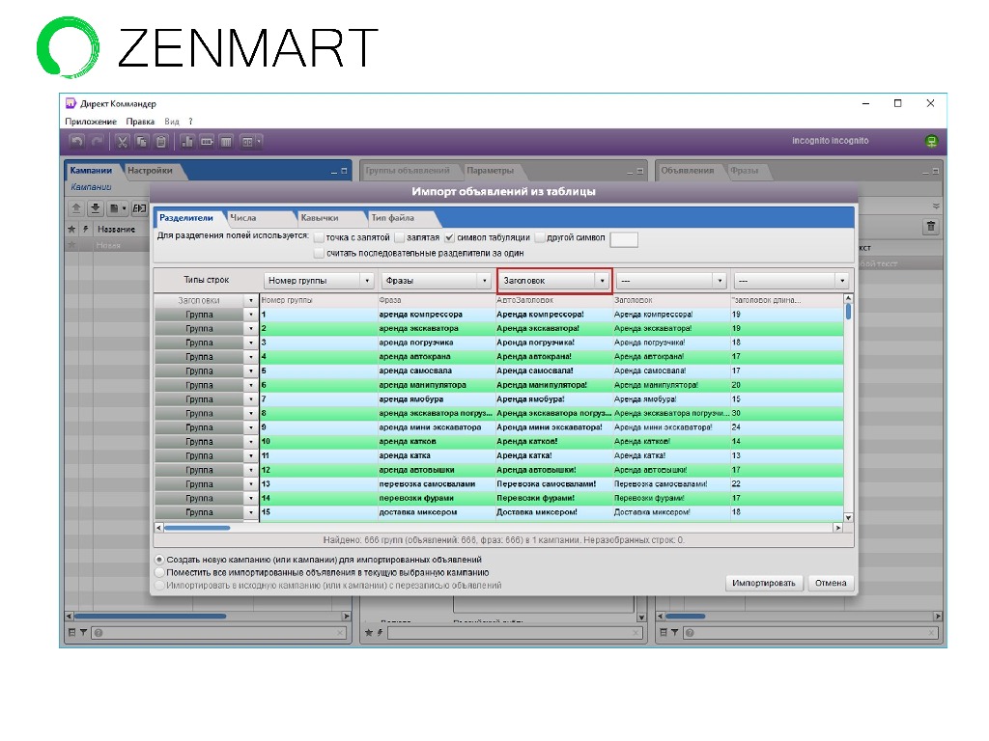Image resolution: width=989 pixels, height=741 pixels.
Task: Click the Paste clipboard icon
Action: [161, 142]
